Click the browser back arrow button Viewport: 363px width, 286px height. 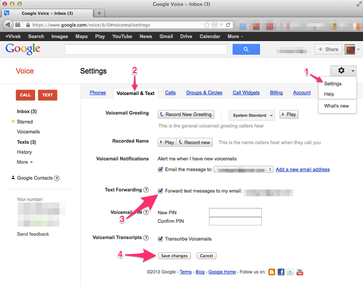tap(8, 25)
